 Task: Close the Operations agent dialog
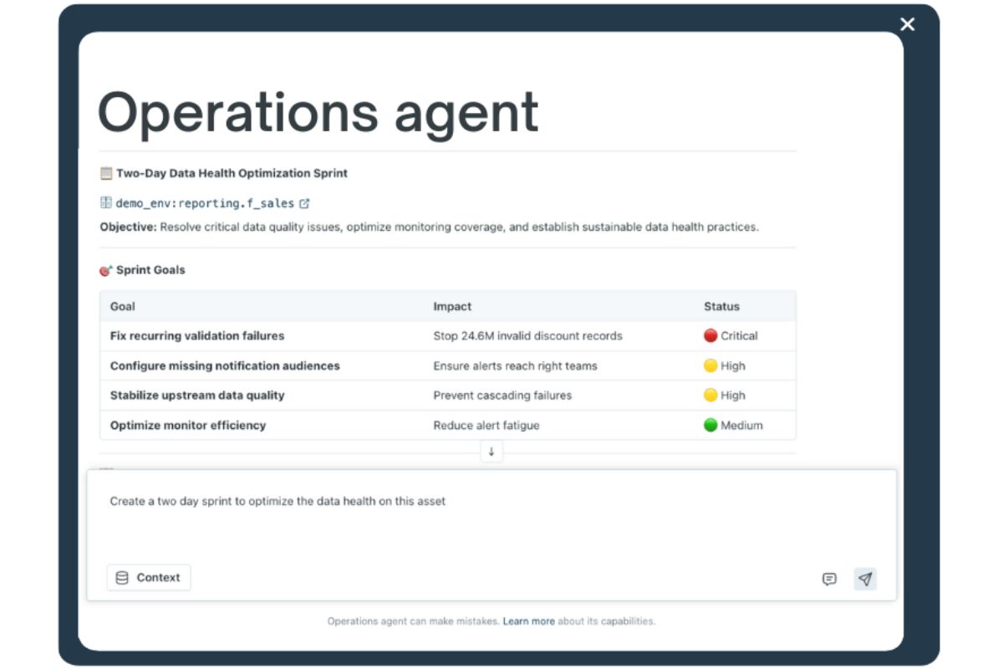click(907, 24)
